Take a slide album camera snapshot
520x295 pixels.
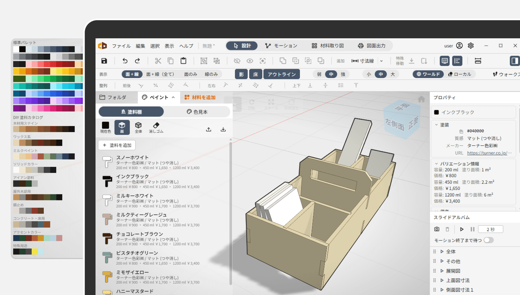pos(437,229)
